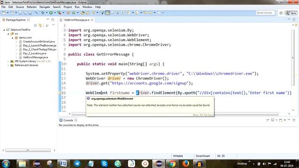Open the Debug dropdown arrow
The width and height of the screenshot is (299, 168).
tap(46, 13)
